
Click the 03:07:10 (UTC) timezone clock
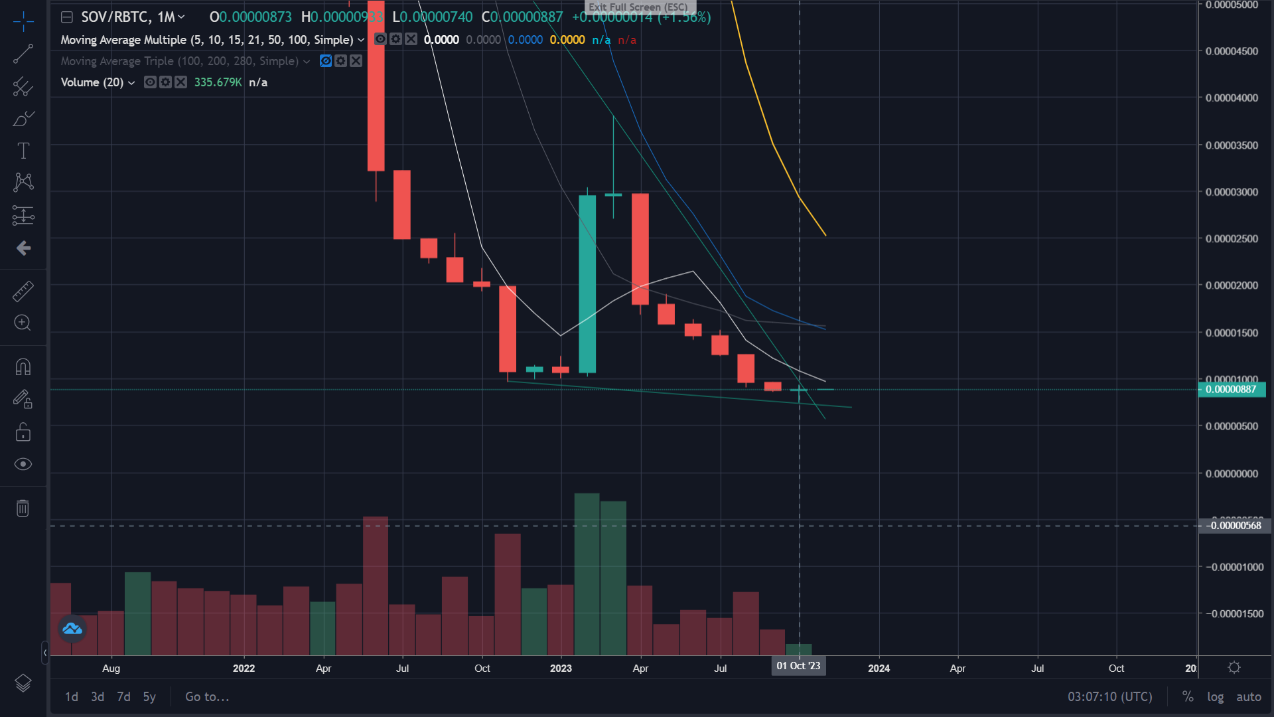[x=1109, y=696]
